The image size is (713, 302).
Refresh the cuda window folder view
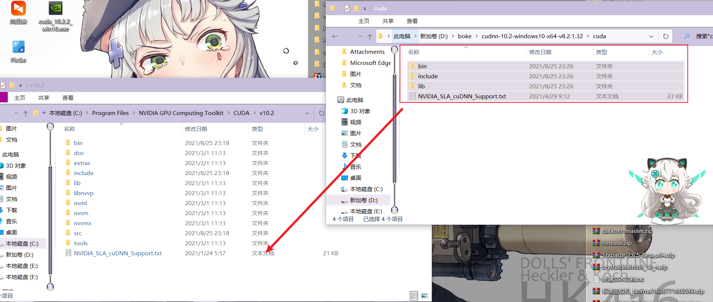click(x=666, y=36)
